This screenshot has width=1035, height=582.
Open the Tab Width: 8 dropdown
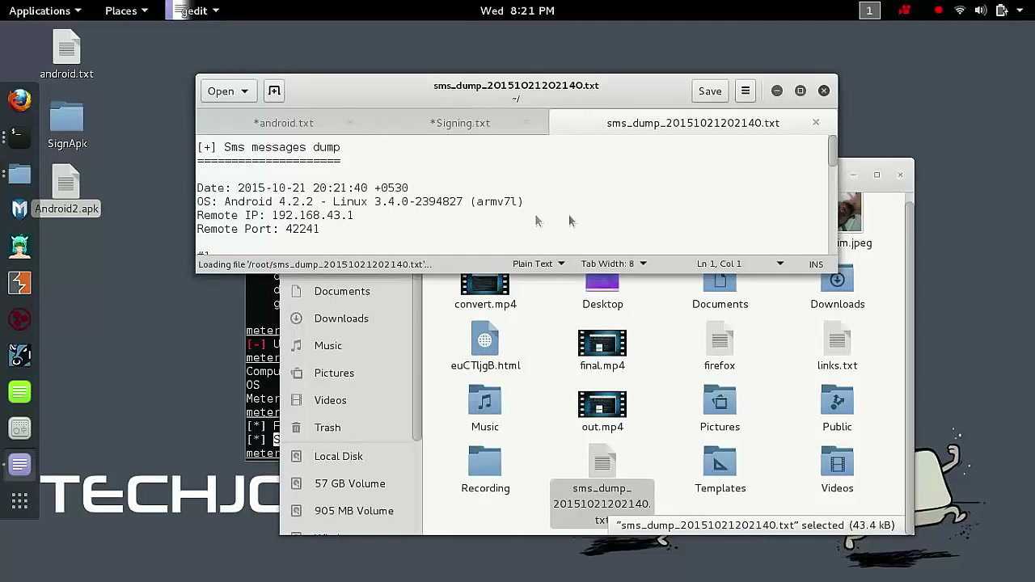613,264
